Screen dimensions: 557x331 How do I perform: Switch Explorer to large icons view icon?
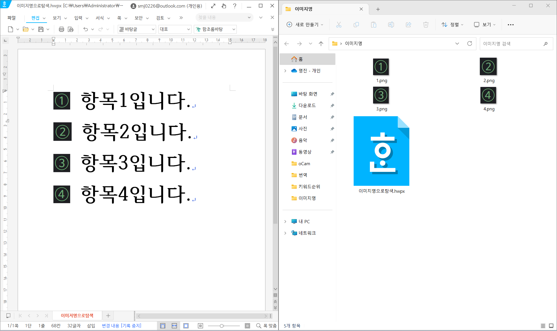[551, 326]
